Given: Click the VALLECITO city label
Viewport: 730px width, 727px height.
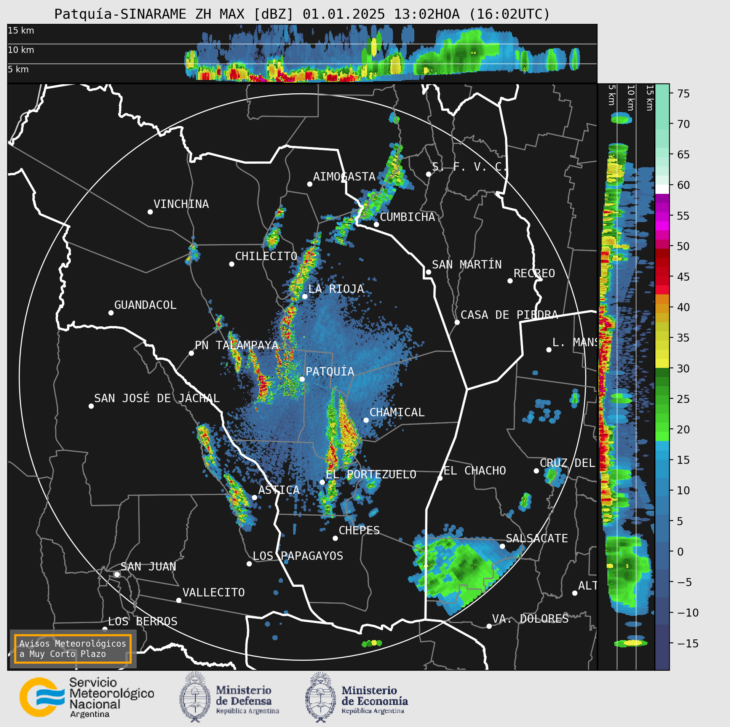Looking at the screenshot, I should click(214, 593).
